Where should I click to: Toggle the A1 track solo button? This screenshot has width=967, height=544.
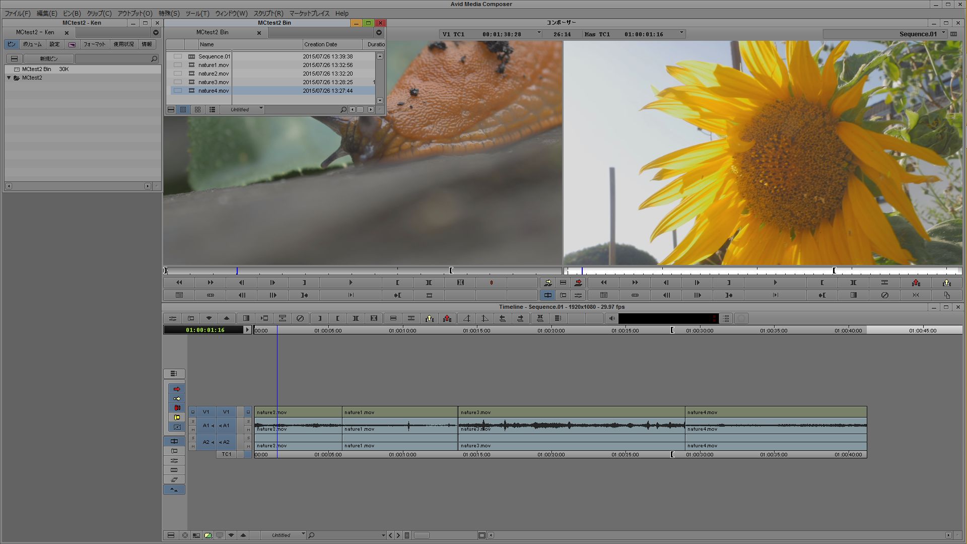point(248,421)
